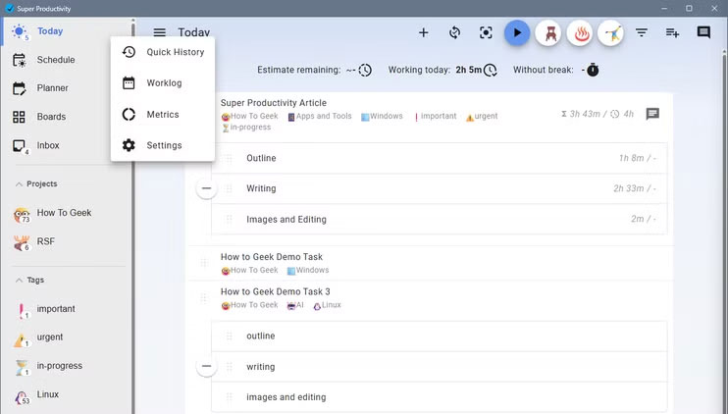Go to Boards in the sidebar
The image size is (728, 414).
(51, 117)
